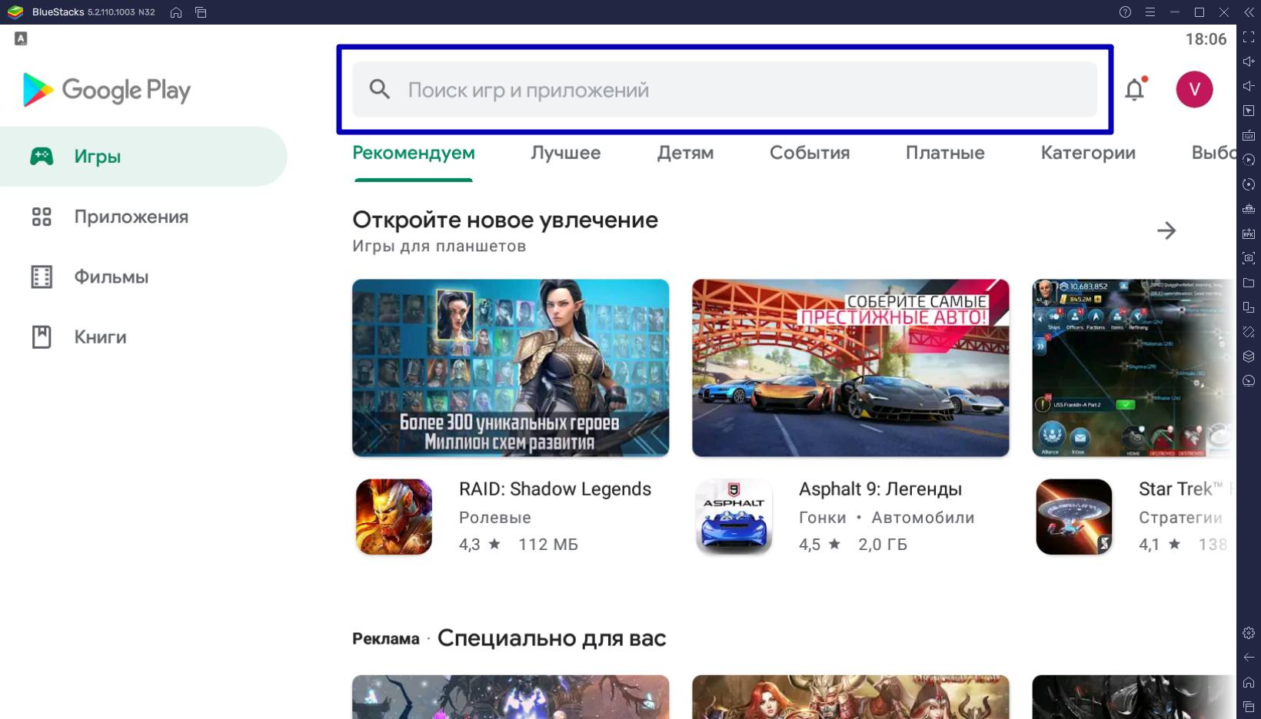
Task: Open the Star Trek screenshot banner
Action: coord(1134,368)
